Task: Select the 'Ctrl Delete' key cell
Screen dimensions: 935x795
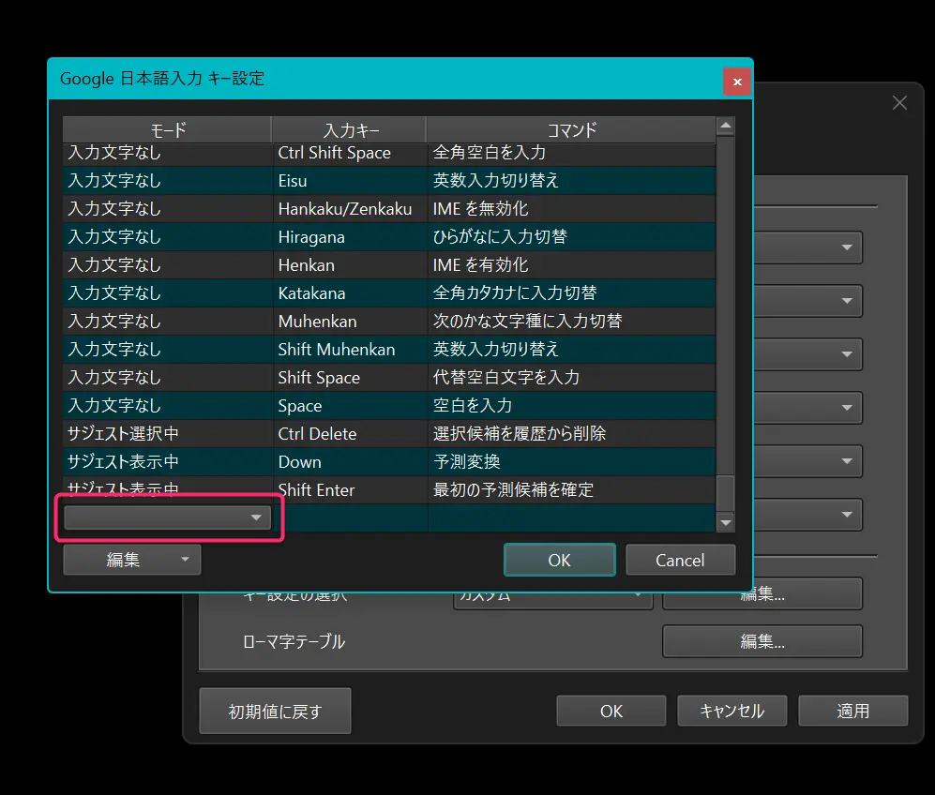Action: (x=350, y=434)
